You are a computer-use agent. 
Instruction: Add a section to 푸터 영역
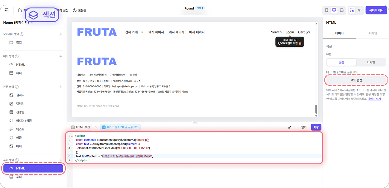(61, 160)
